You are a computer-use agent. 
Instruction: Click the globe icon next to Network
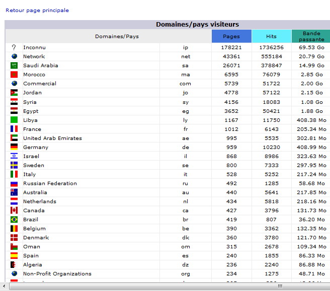pyautogui.click(x=14, y=56)
